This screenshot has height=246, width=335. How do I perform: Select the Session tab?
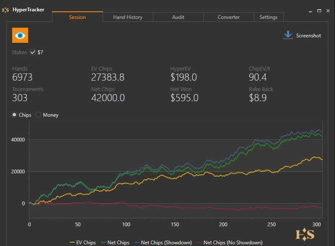pyautogui.click(x=77, y=17)
